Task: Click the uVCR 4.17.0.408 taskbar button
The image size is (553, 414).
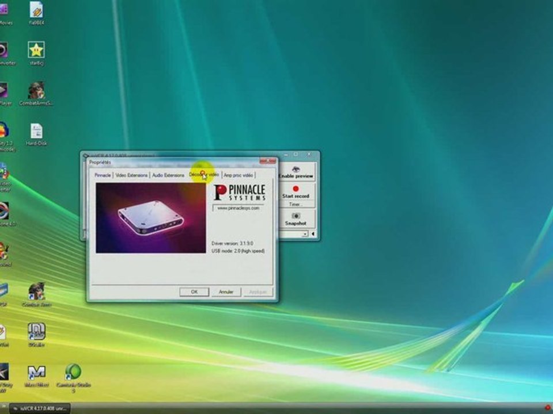Action: (40, 409)
